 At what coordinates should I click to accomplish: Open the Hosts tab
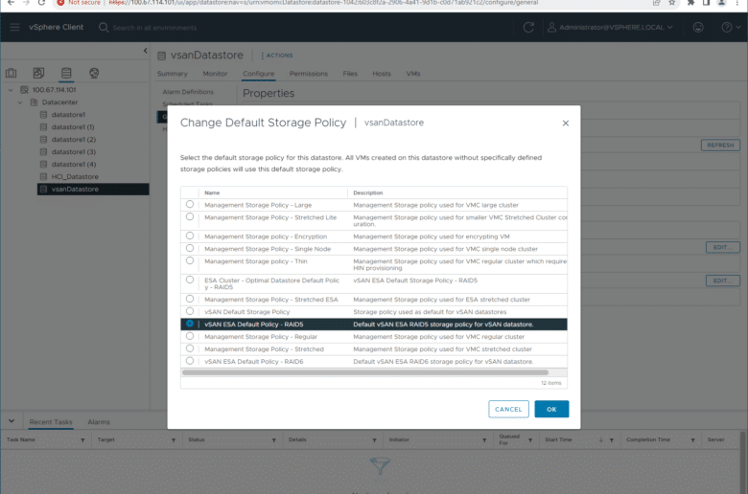tap(382, 74)
